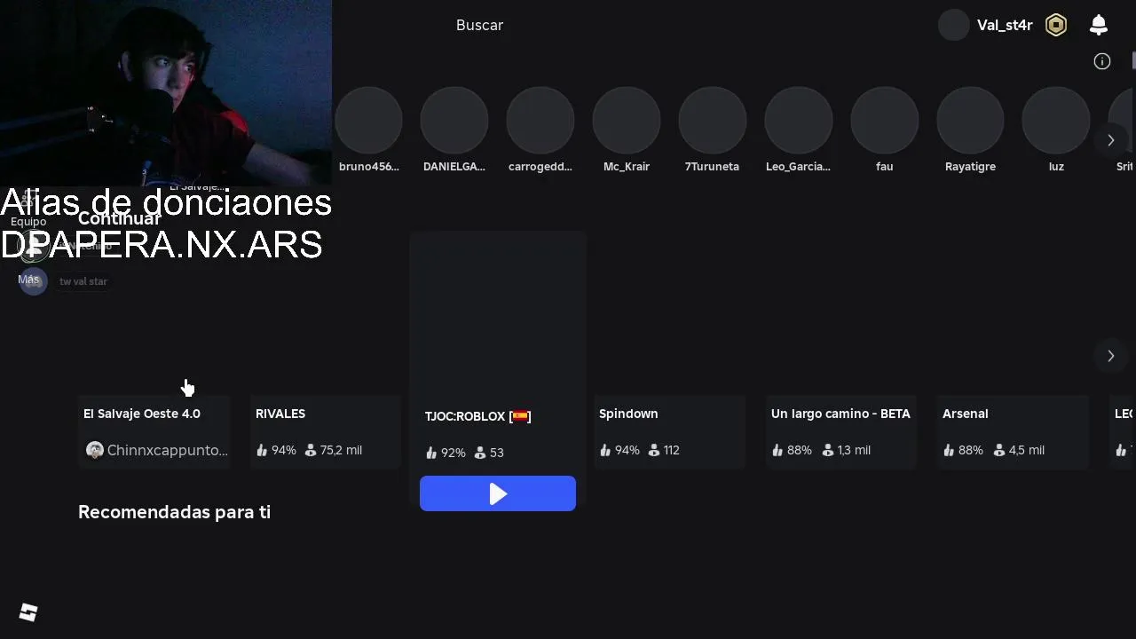The image size is (1136, 639).
Task: Open friend avatar fau
Action: tap(885, 121)
